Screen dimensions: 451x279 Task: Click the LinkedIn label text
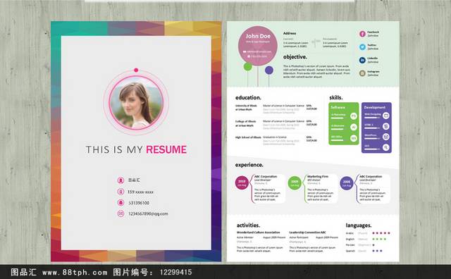(373, 58)
